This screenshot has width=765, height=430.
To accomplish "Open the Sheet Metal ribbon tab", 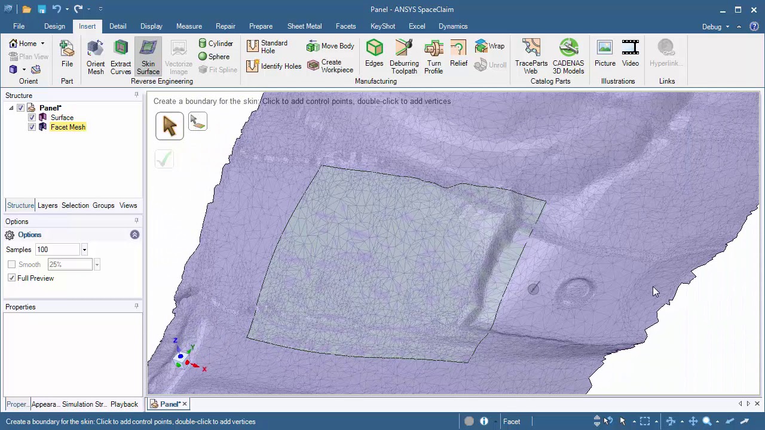I will (x=304, y=26).
